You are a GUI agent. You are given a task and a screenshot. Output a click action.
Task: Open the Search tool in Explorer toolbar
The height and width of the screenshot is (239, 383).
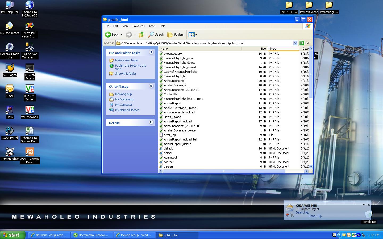coord(156,35)
